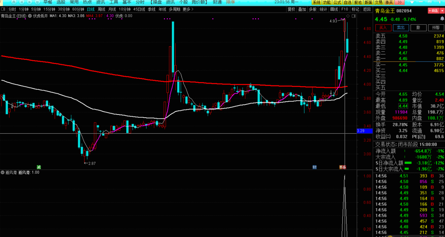Viewport: 445px width, 237px height.
Task: Open the 排序 menu item
Action: (x=231, y=2)
